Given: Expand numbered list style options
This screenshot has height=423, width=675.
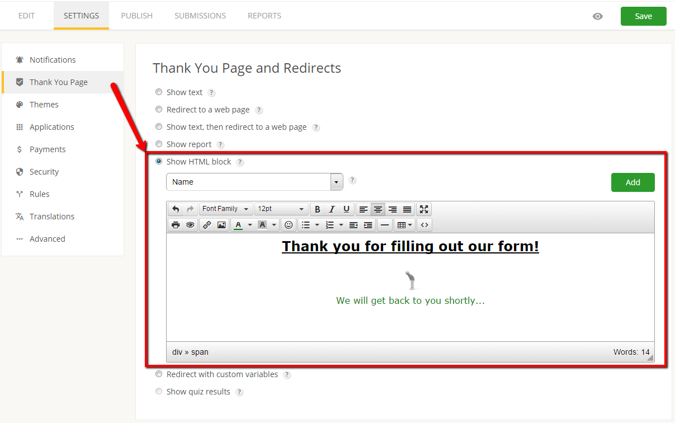Looking at the screenshot, I should [341, 225].
